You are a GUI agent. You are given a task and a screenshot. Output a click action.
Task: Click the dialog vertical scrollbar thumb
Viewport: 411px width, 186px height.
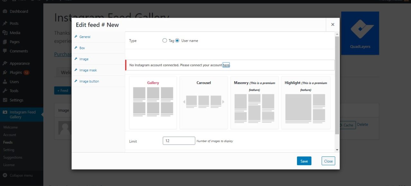click(337, 85)
